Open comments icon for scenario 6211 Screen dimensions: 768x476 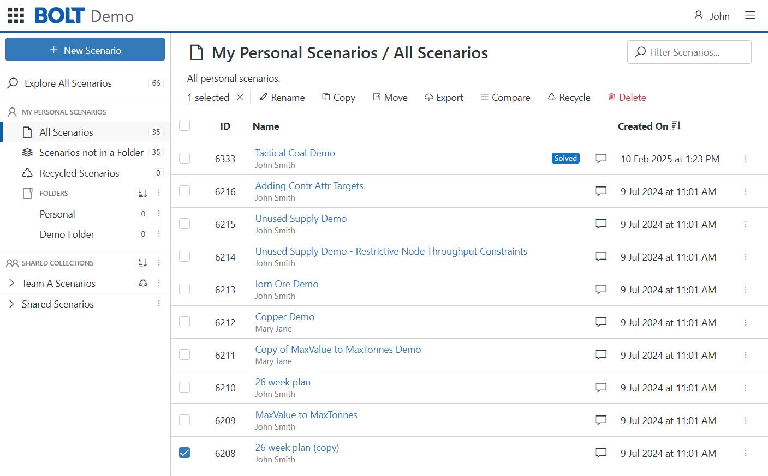tap(601, 355)
